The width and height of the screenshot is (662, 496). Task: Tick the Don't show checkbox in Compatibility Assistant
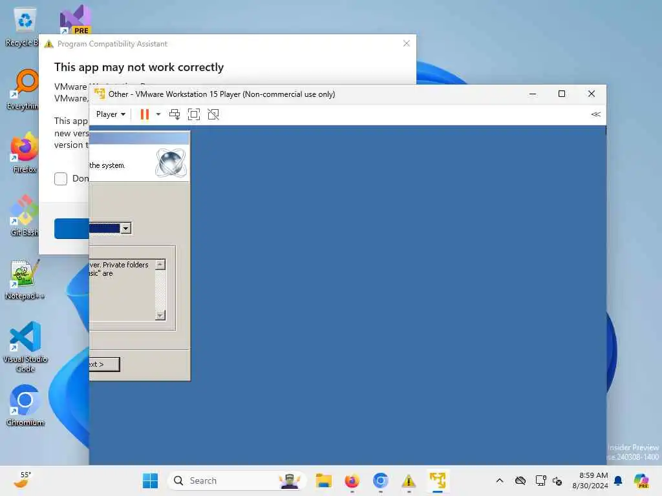pos(61,178)
